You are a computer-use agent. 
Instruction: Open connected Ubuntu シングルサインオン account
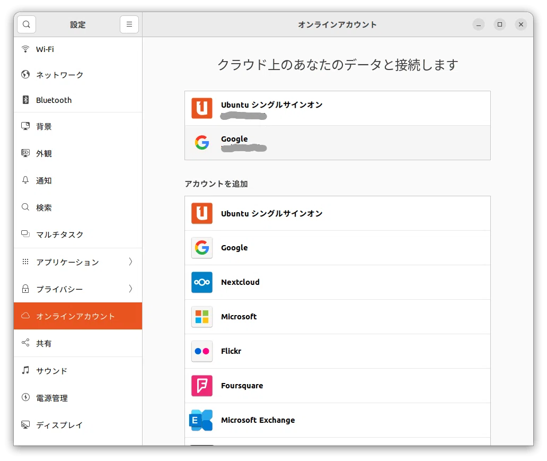tap(337, 108)
